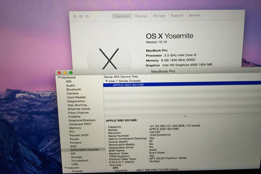Select SPI in the sidebar

[x=73, y=153]
